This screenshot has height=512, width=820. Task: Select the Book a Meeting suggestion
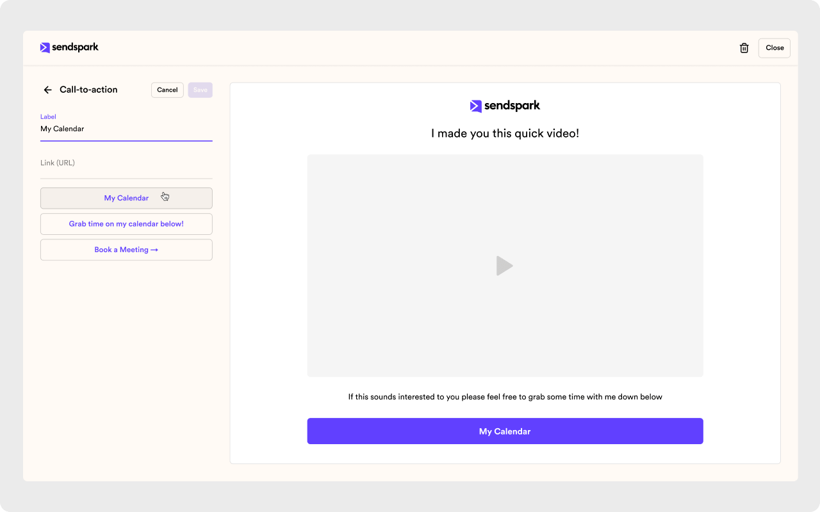pos(126,250)
